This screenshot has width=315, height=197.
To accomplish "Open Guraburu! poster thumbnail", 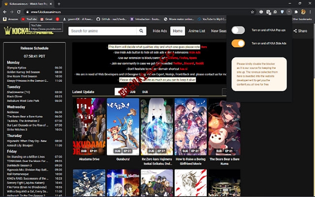I will (123, 127).
